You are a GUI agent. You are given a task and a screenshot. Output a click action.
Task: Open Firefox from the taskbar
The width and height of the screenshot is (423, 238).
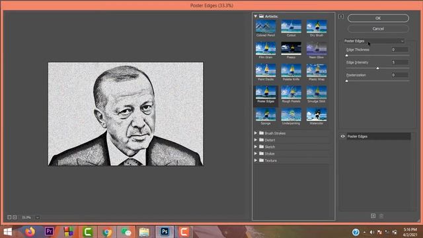[x=30, y=231]
